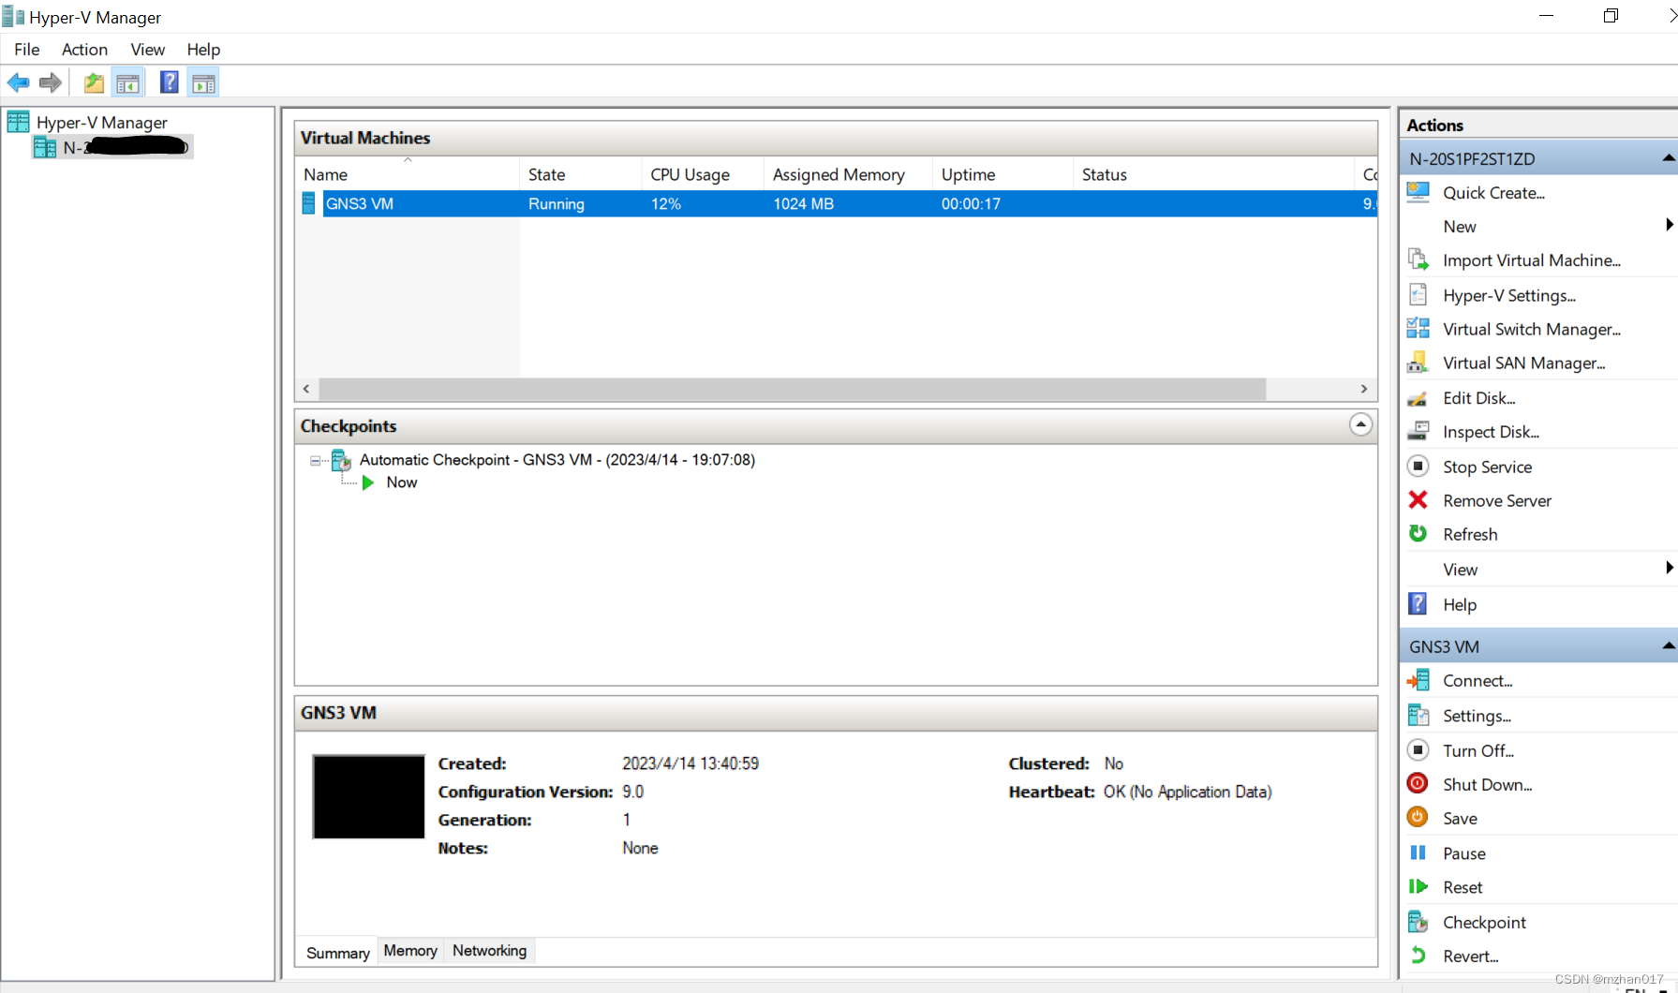Click the Inspect Disk icon
The height and width of the screenshot is (993, 1678).
pos(1418,431)
